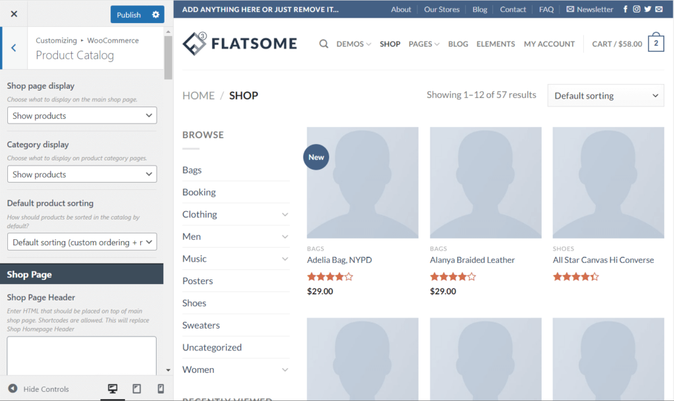Select the desktop preview icon
The width and height of the screenshot is (674, 401).
(x=113, y=389)
